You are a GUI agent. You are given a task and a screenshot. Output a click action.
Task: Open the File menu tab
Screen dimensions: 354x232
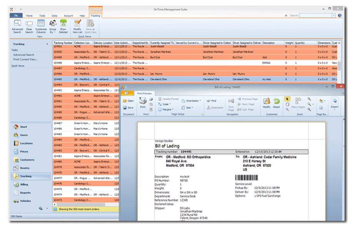point(16,15)
